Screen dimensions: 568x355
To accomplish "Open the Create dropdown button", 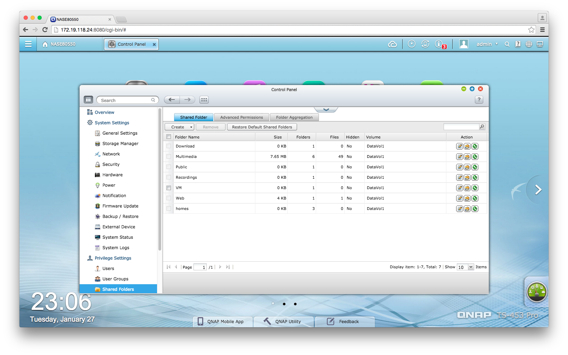I will click(179, 127).
